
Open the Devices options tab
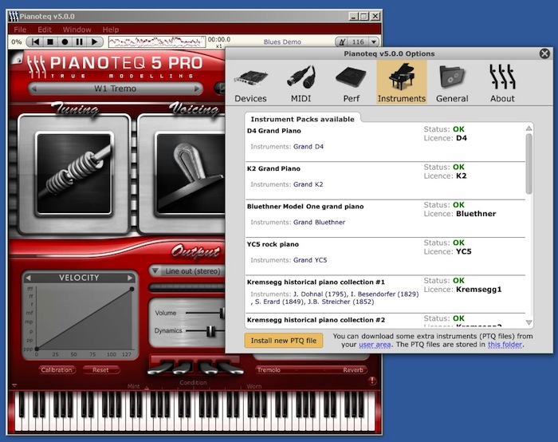coord(250,82)
